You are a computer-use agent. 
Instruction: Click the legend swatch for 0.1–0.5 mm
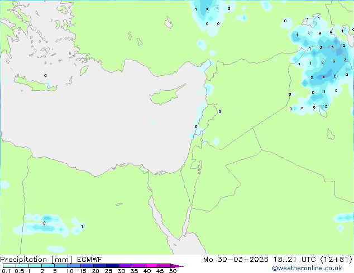9,266
